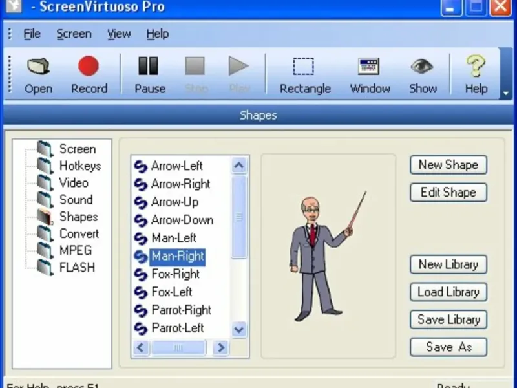This screenshot has height=388, width=517.
Task: Click the Show eye icon
Action: 422,67
